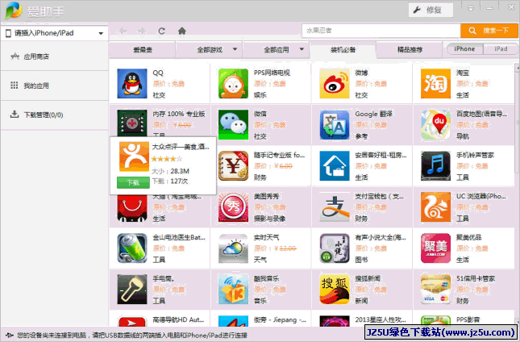Click the 2013星座人性攻 app title

tap(381, 319)
